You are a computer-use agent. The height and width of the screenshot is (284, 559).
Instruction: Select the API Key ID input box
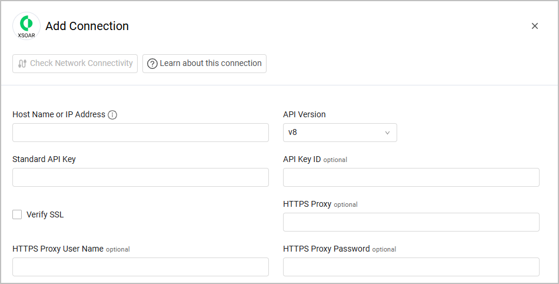click(411, 177)
